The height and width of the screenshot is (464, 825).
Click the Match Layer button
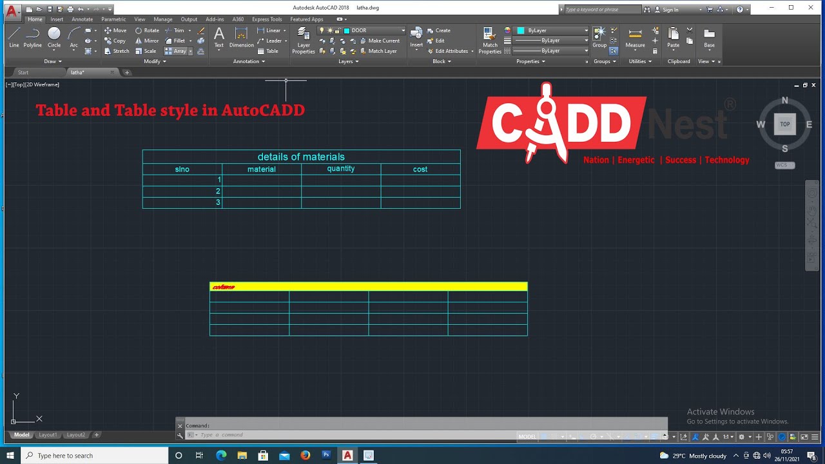click(378, 51)
